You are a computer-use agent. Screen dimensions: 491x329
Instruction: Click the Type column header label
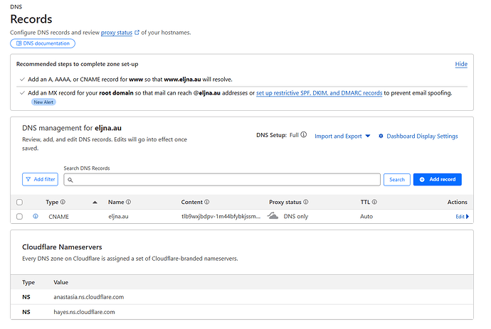pos(52,202)
